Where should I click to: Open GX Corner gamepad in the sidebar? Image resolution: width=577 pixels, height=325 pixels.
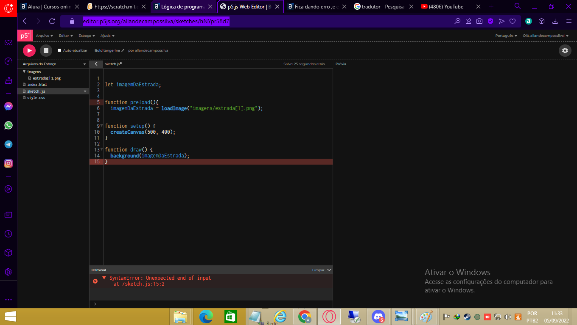(8, 42)
